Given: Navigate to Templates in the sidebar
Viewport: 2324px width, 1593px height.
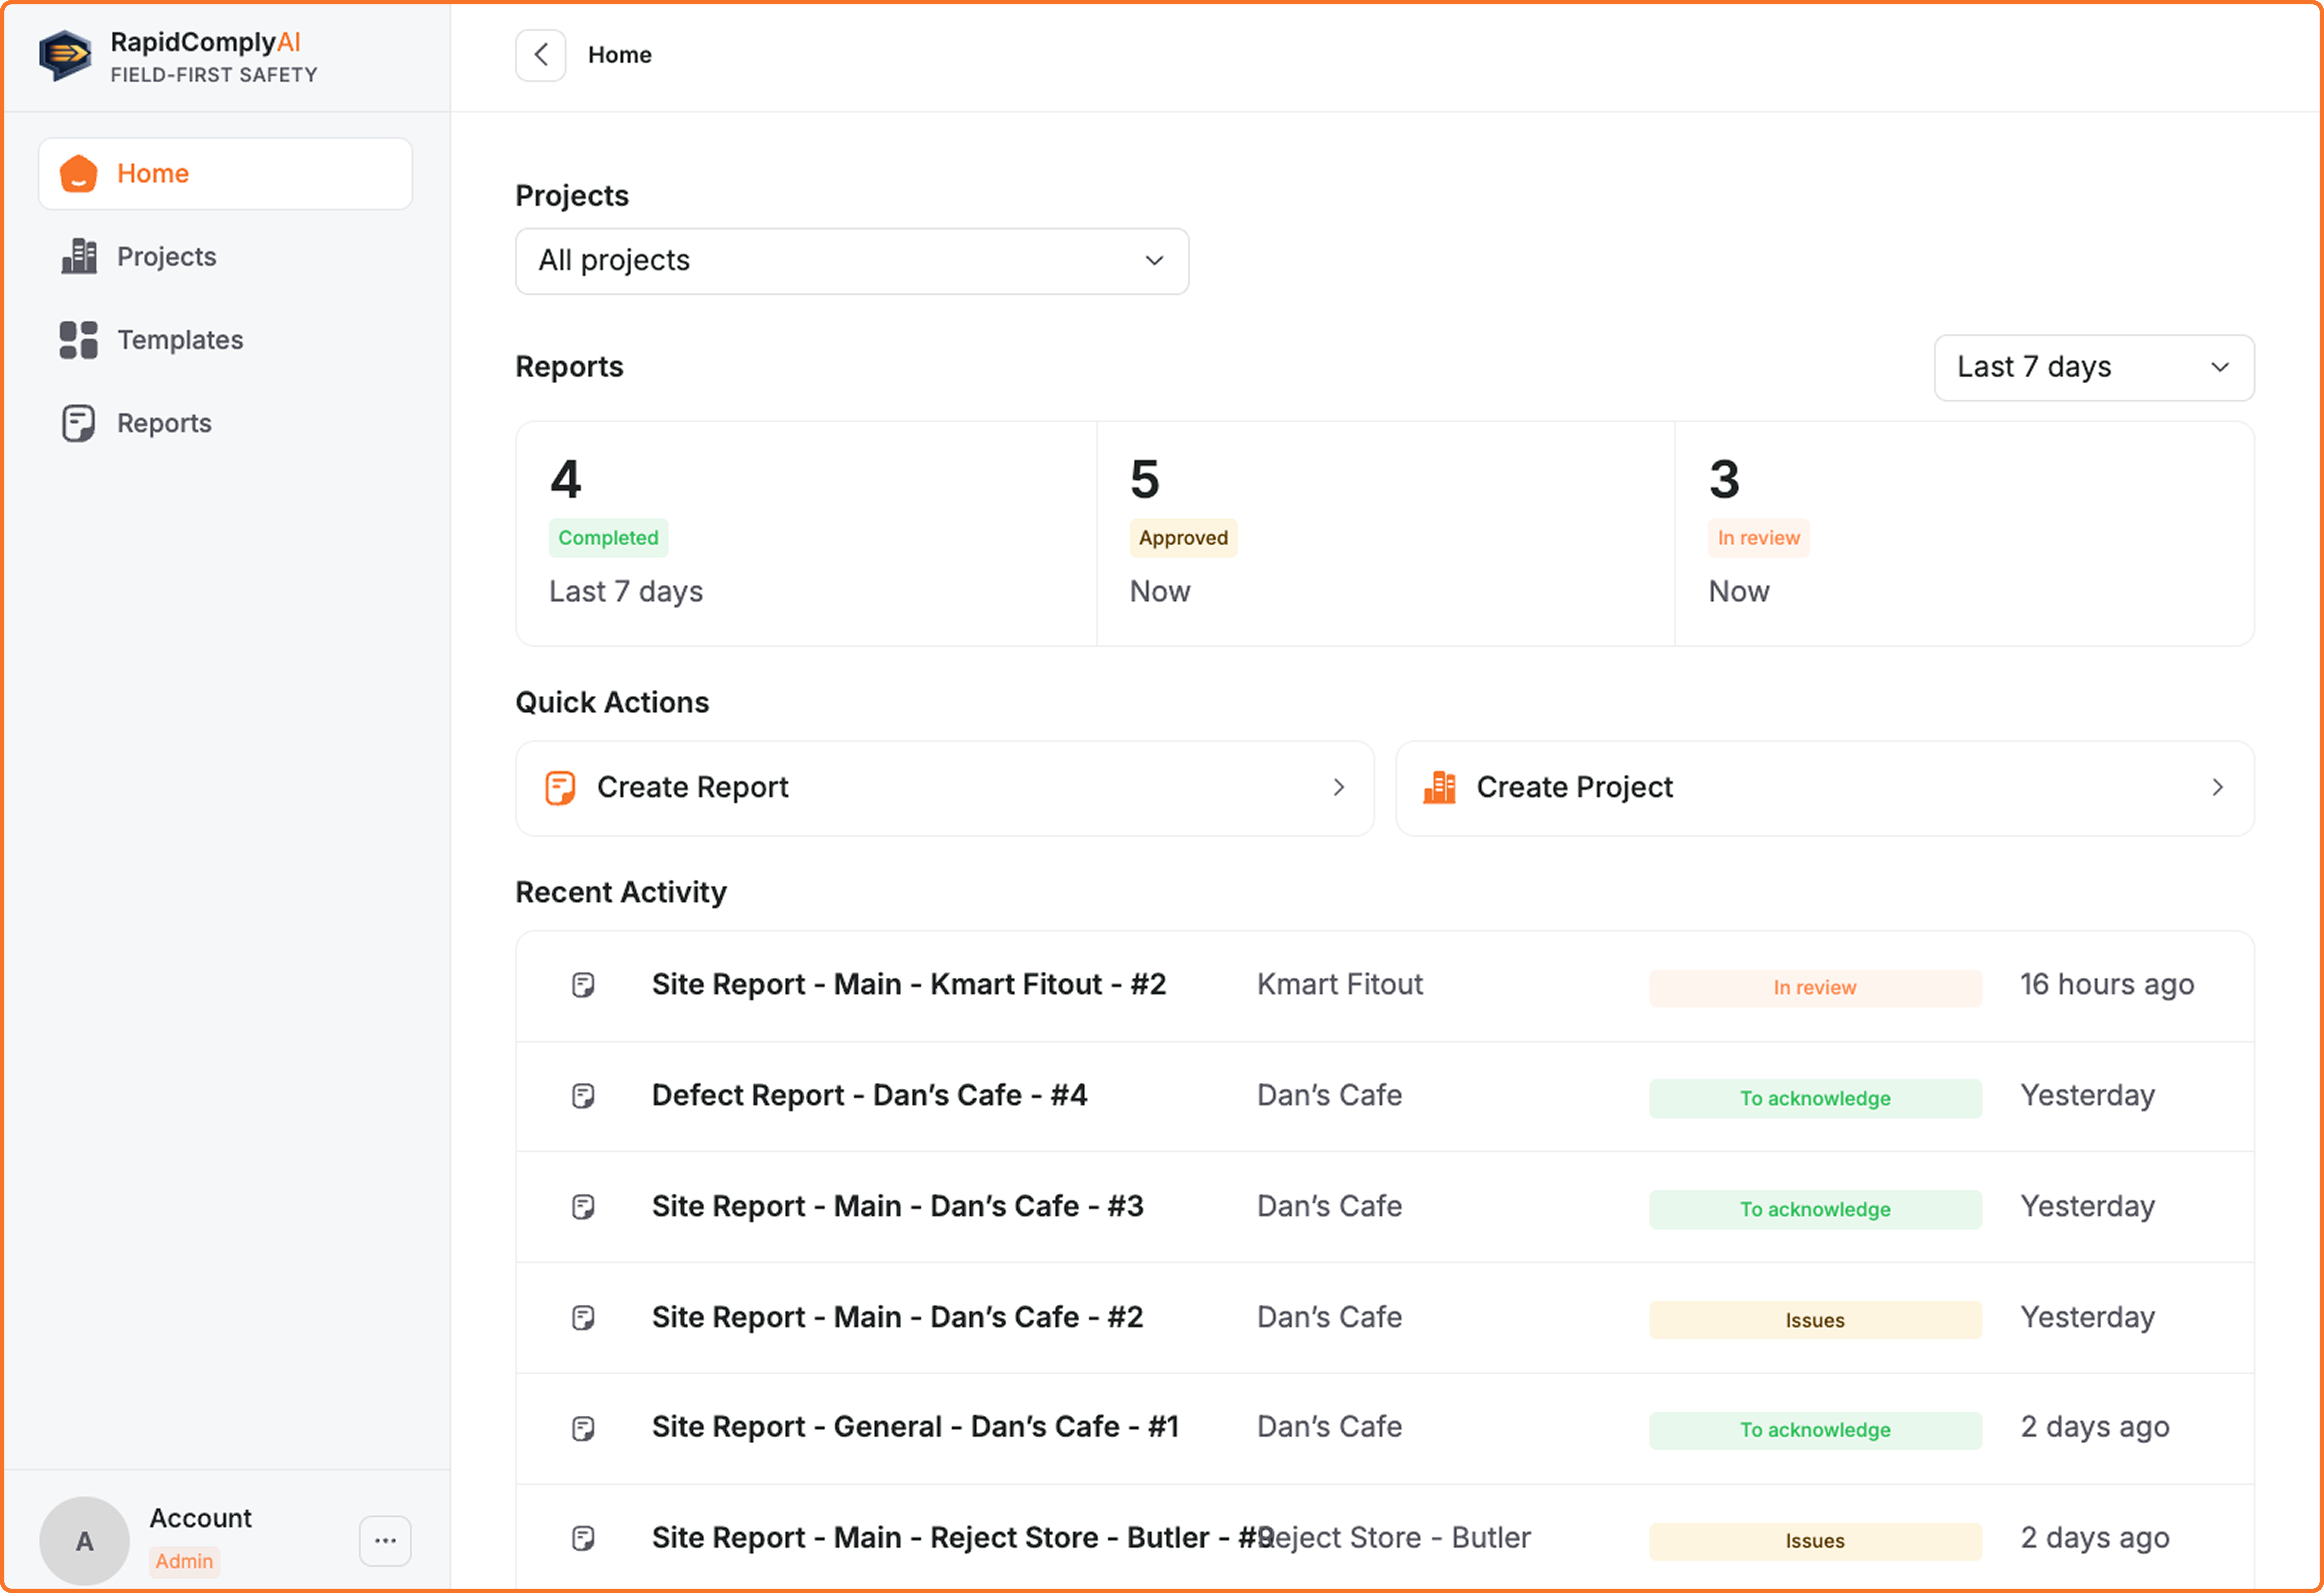Looking at the screenshot, I should (x=226, y=340).
